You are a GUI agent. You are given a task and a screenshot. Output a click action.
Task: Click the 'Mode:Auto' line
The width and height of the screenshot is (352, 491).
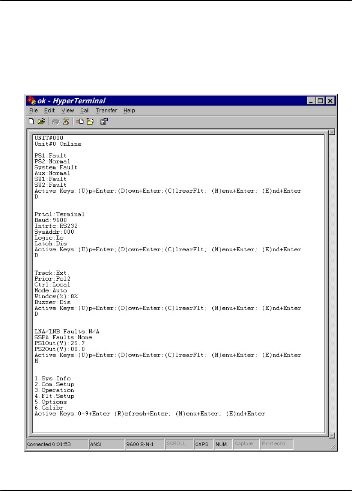click(x=51, y=290)
